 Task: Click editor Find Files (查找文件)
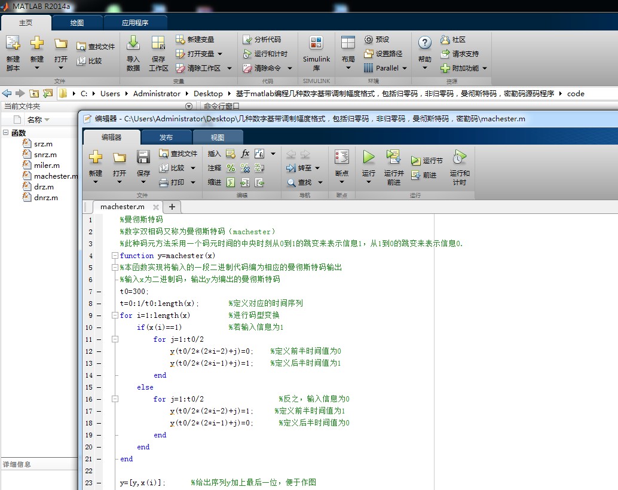coord(178,154)
